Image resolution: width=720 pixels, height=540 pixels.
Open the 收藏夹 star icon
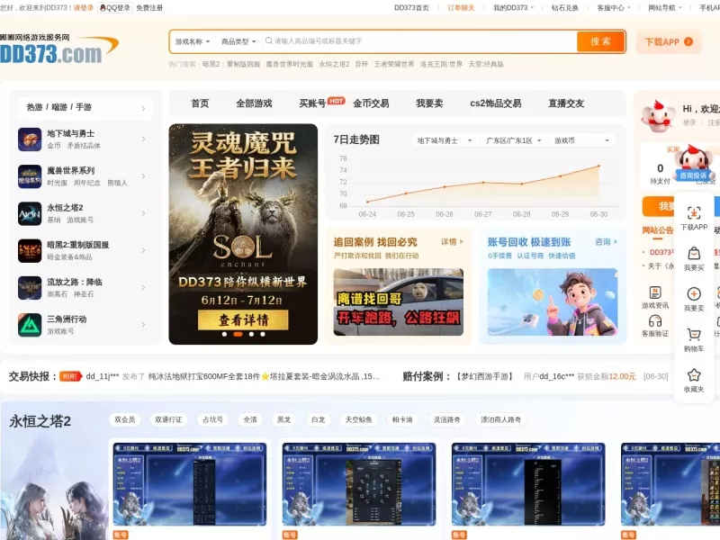pyautogui.click(x=694, y=374)
